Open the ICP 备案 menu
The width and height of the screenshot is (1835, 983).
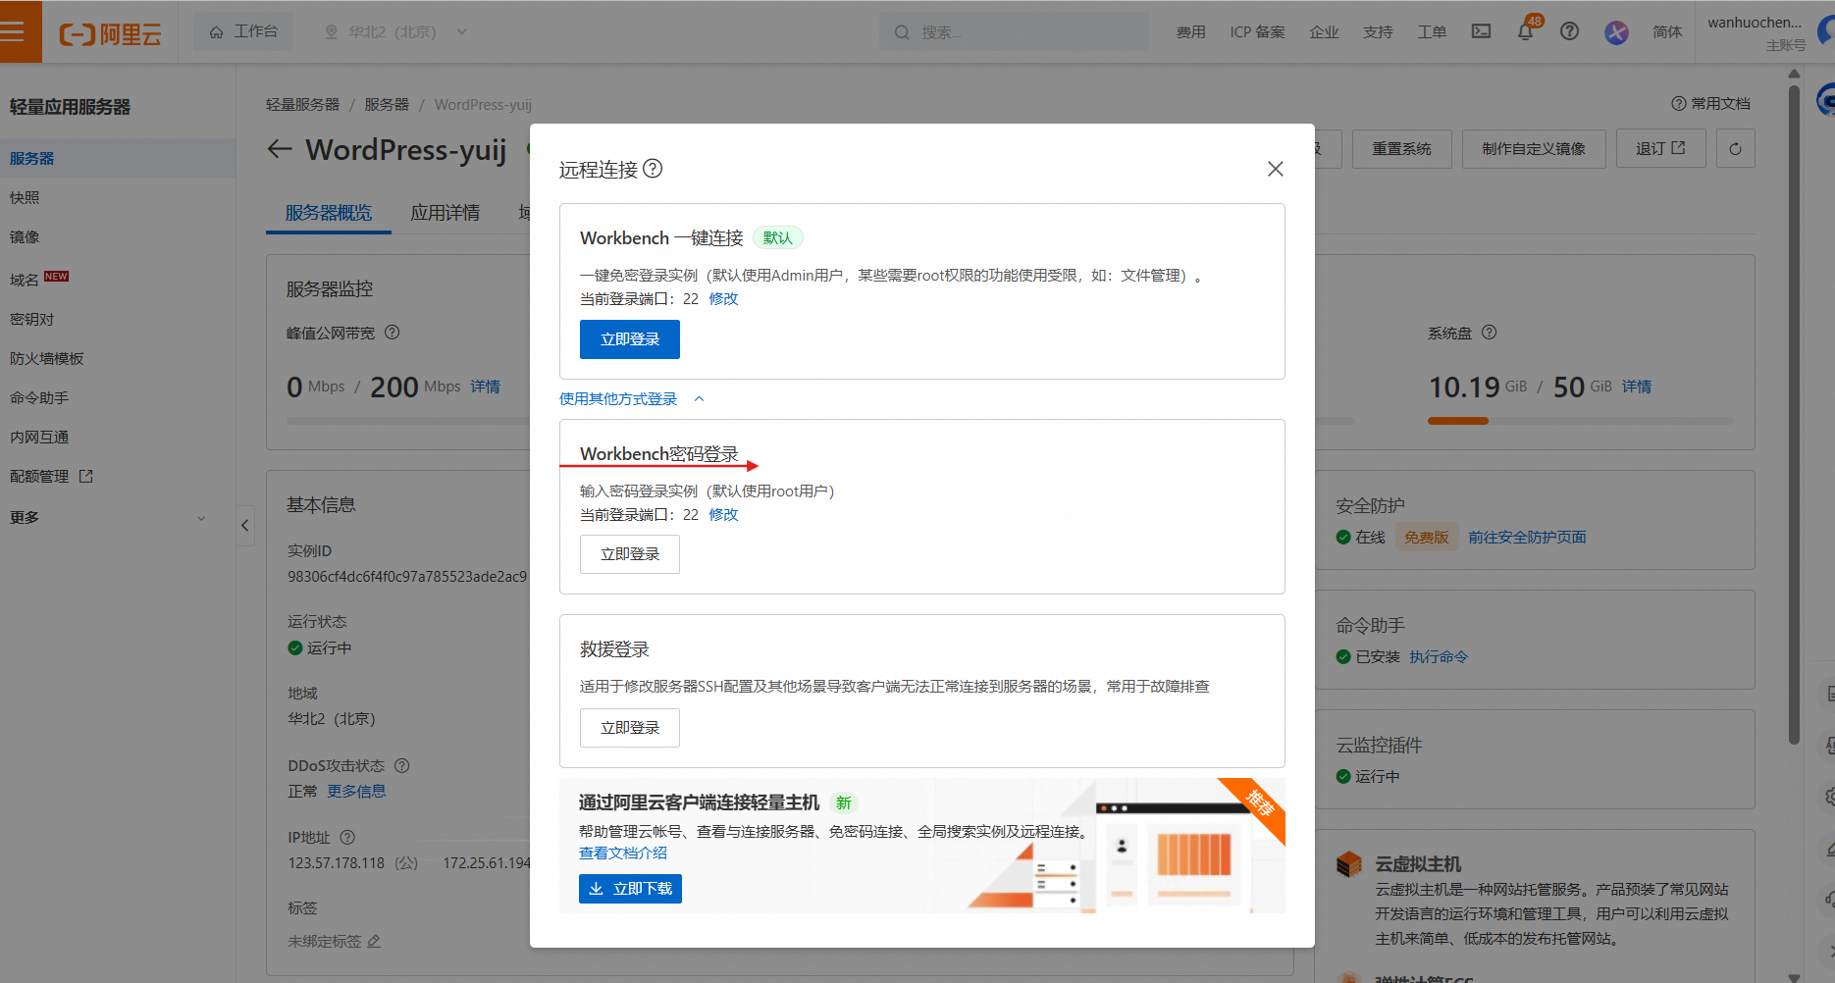(x=1257, y=32)
